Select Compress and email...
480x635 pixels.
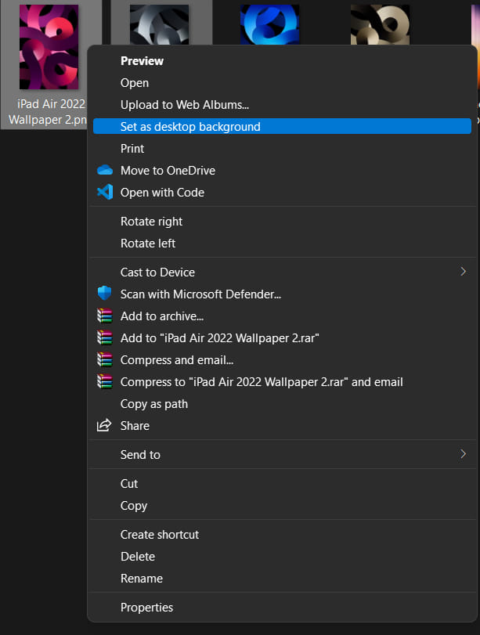(x=282, y=360)
